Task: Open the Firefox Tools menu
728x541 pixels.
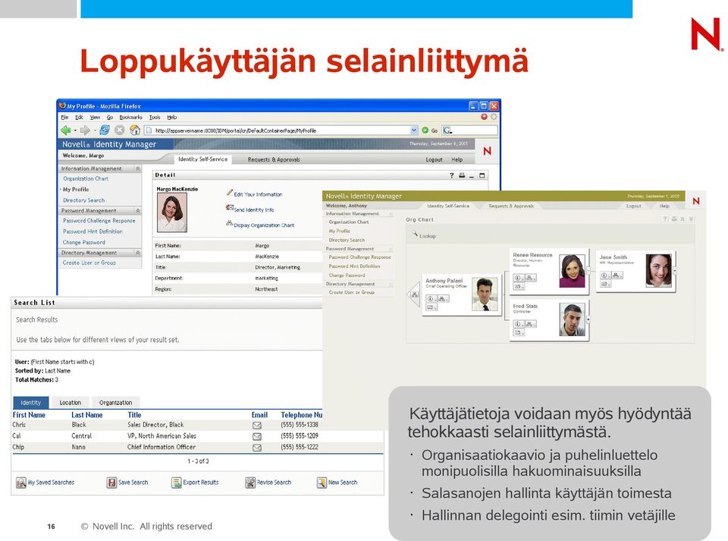Action: 155,117
